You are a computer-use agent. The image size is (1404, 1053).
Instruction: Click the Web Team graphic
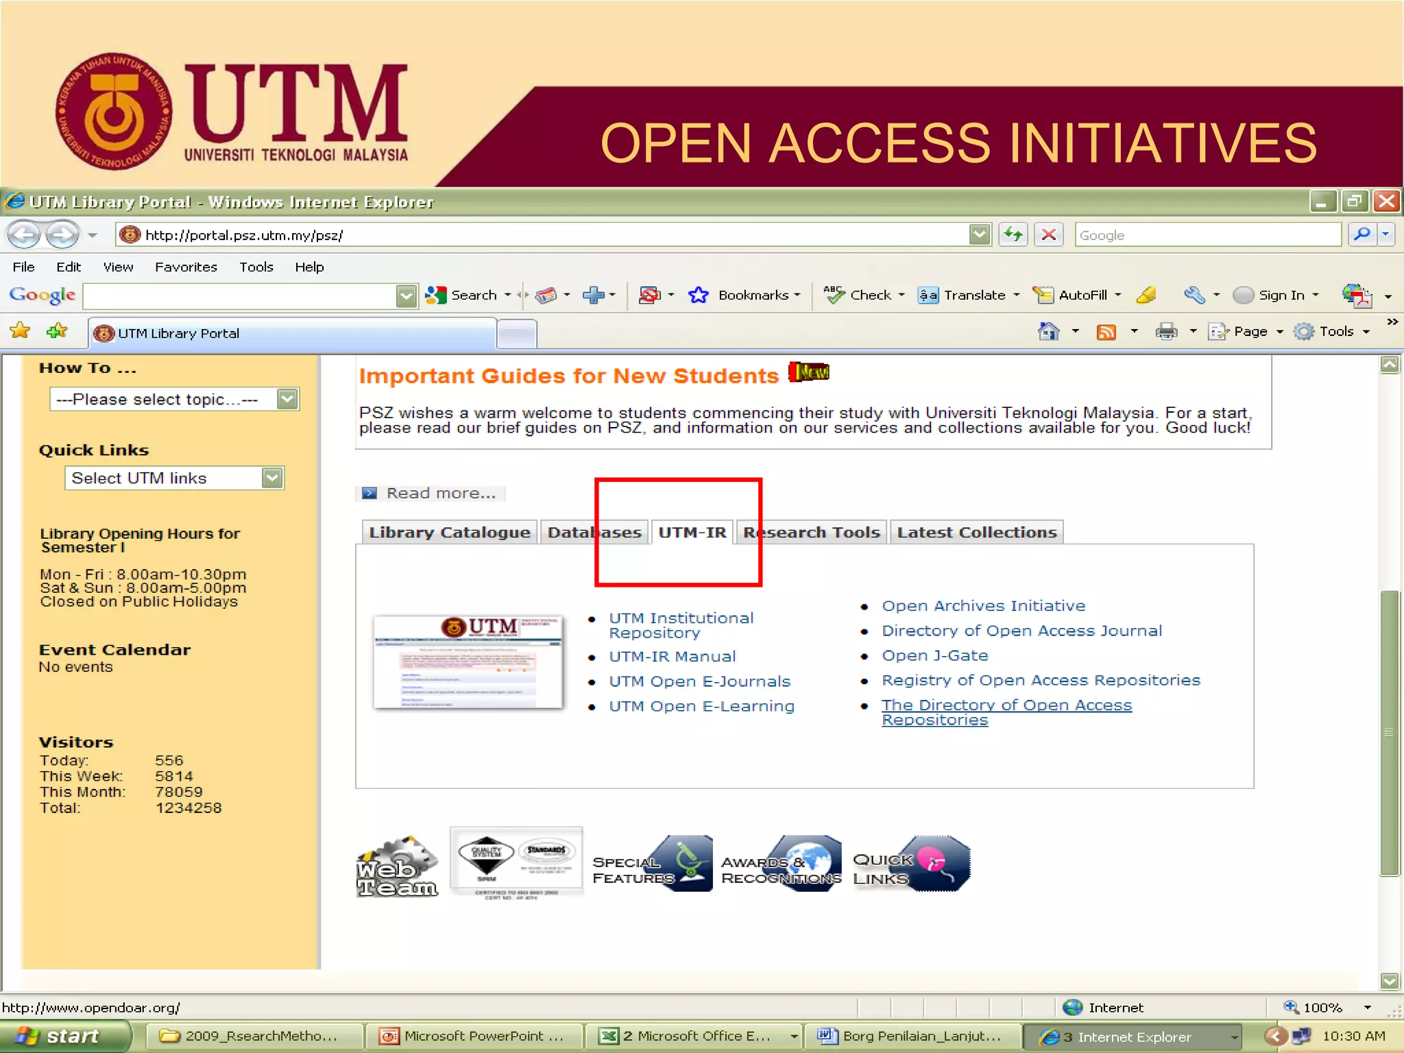[x=398, y=867]
